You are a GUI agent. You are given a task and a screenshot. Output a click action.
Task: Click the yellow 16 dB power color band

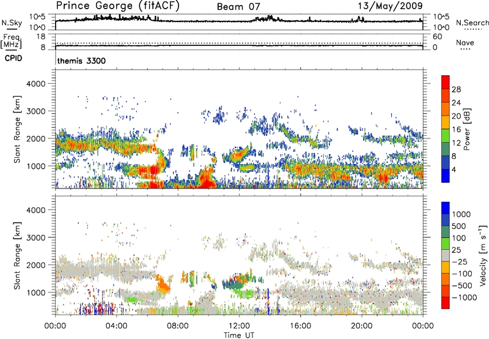446,122
